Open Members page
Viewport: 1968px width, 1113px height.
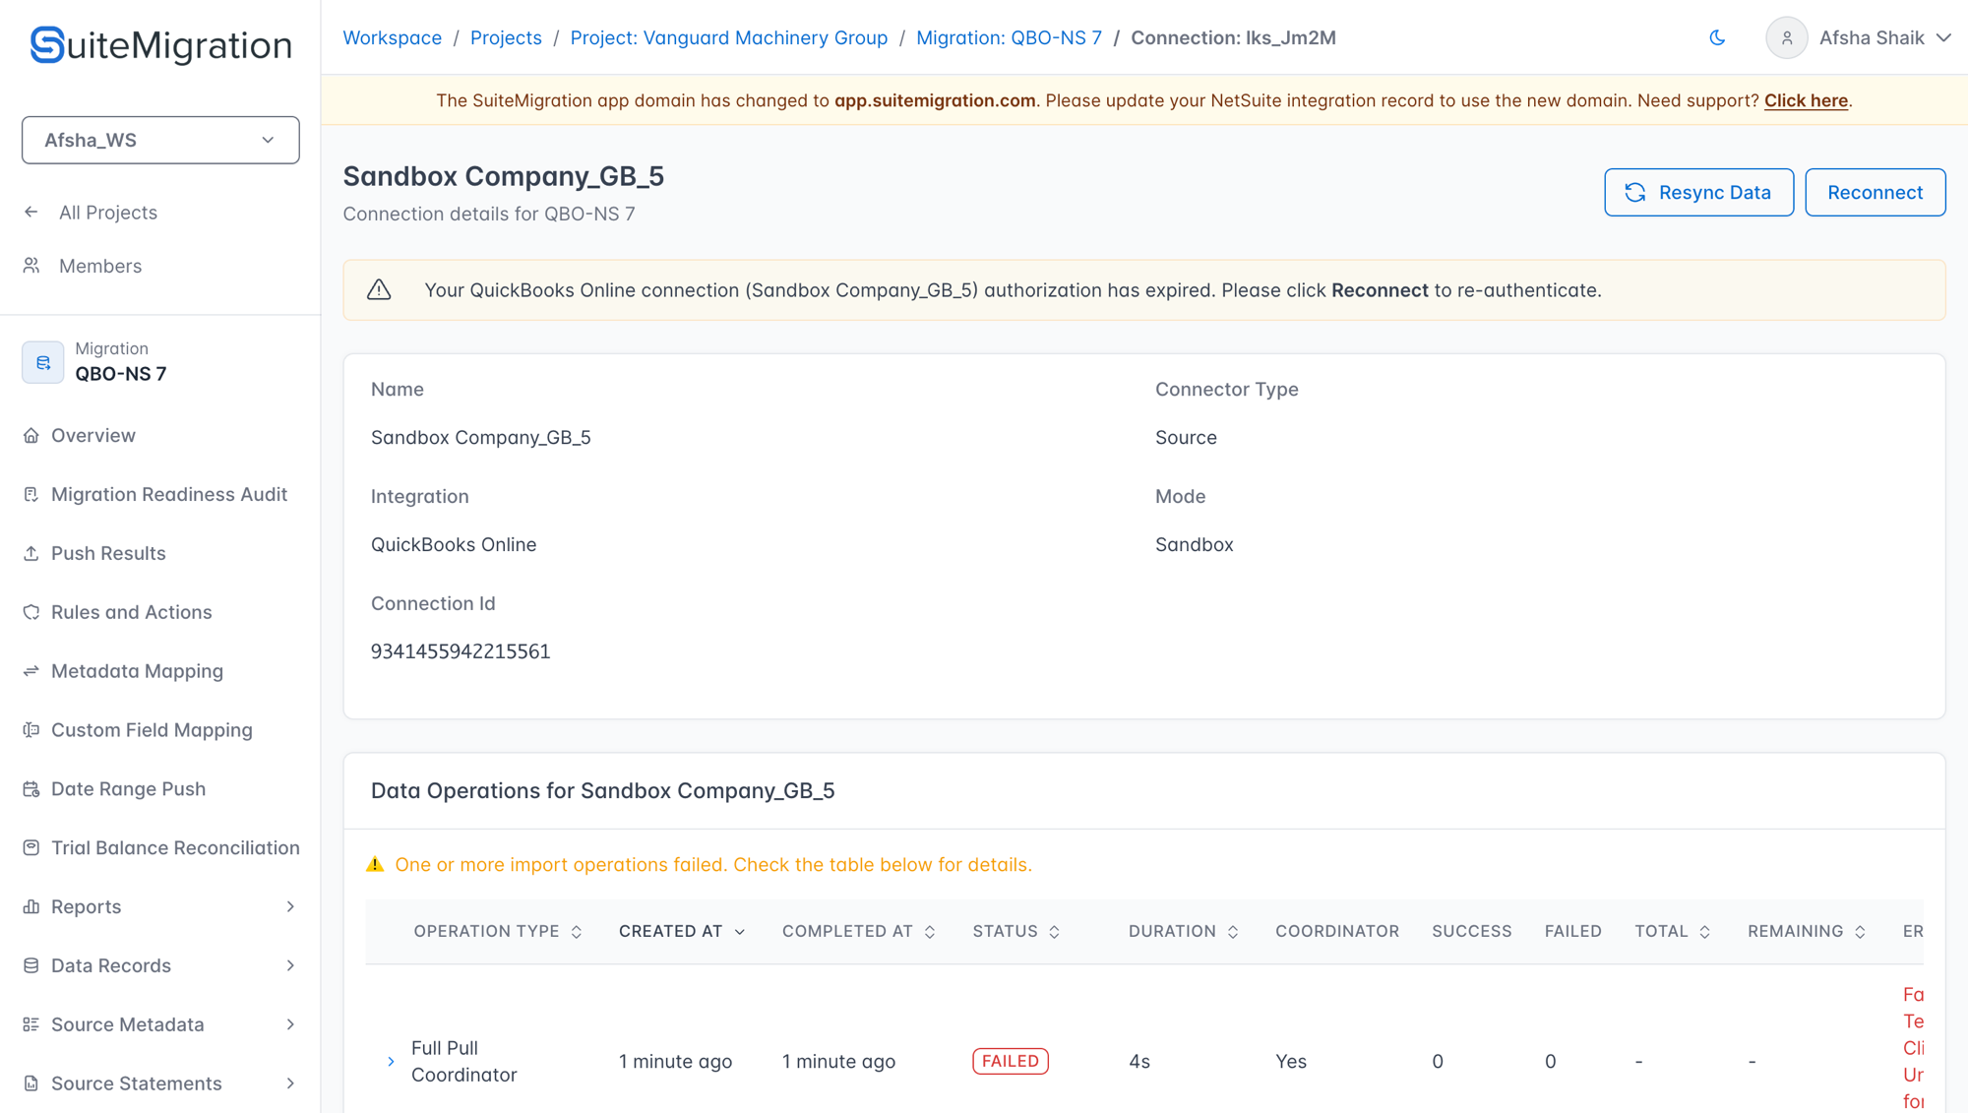pos(83,266)
